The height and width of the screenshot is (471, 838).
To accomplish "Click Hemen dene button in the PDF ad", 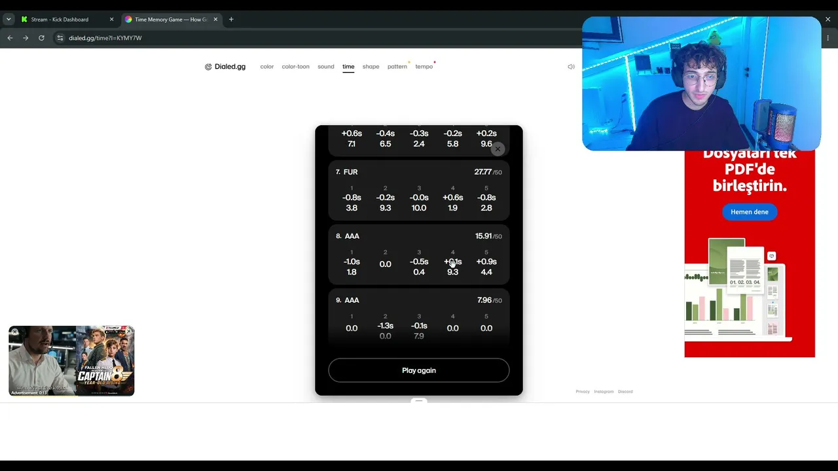I will (750, 212).
